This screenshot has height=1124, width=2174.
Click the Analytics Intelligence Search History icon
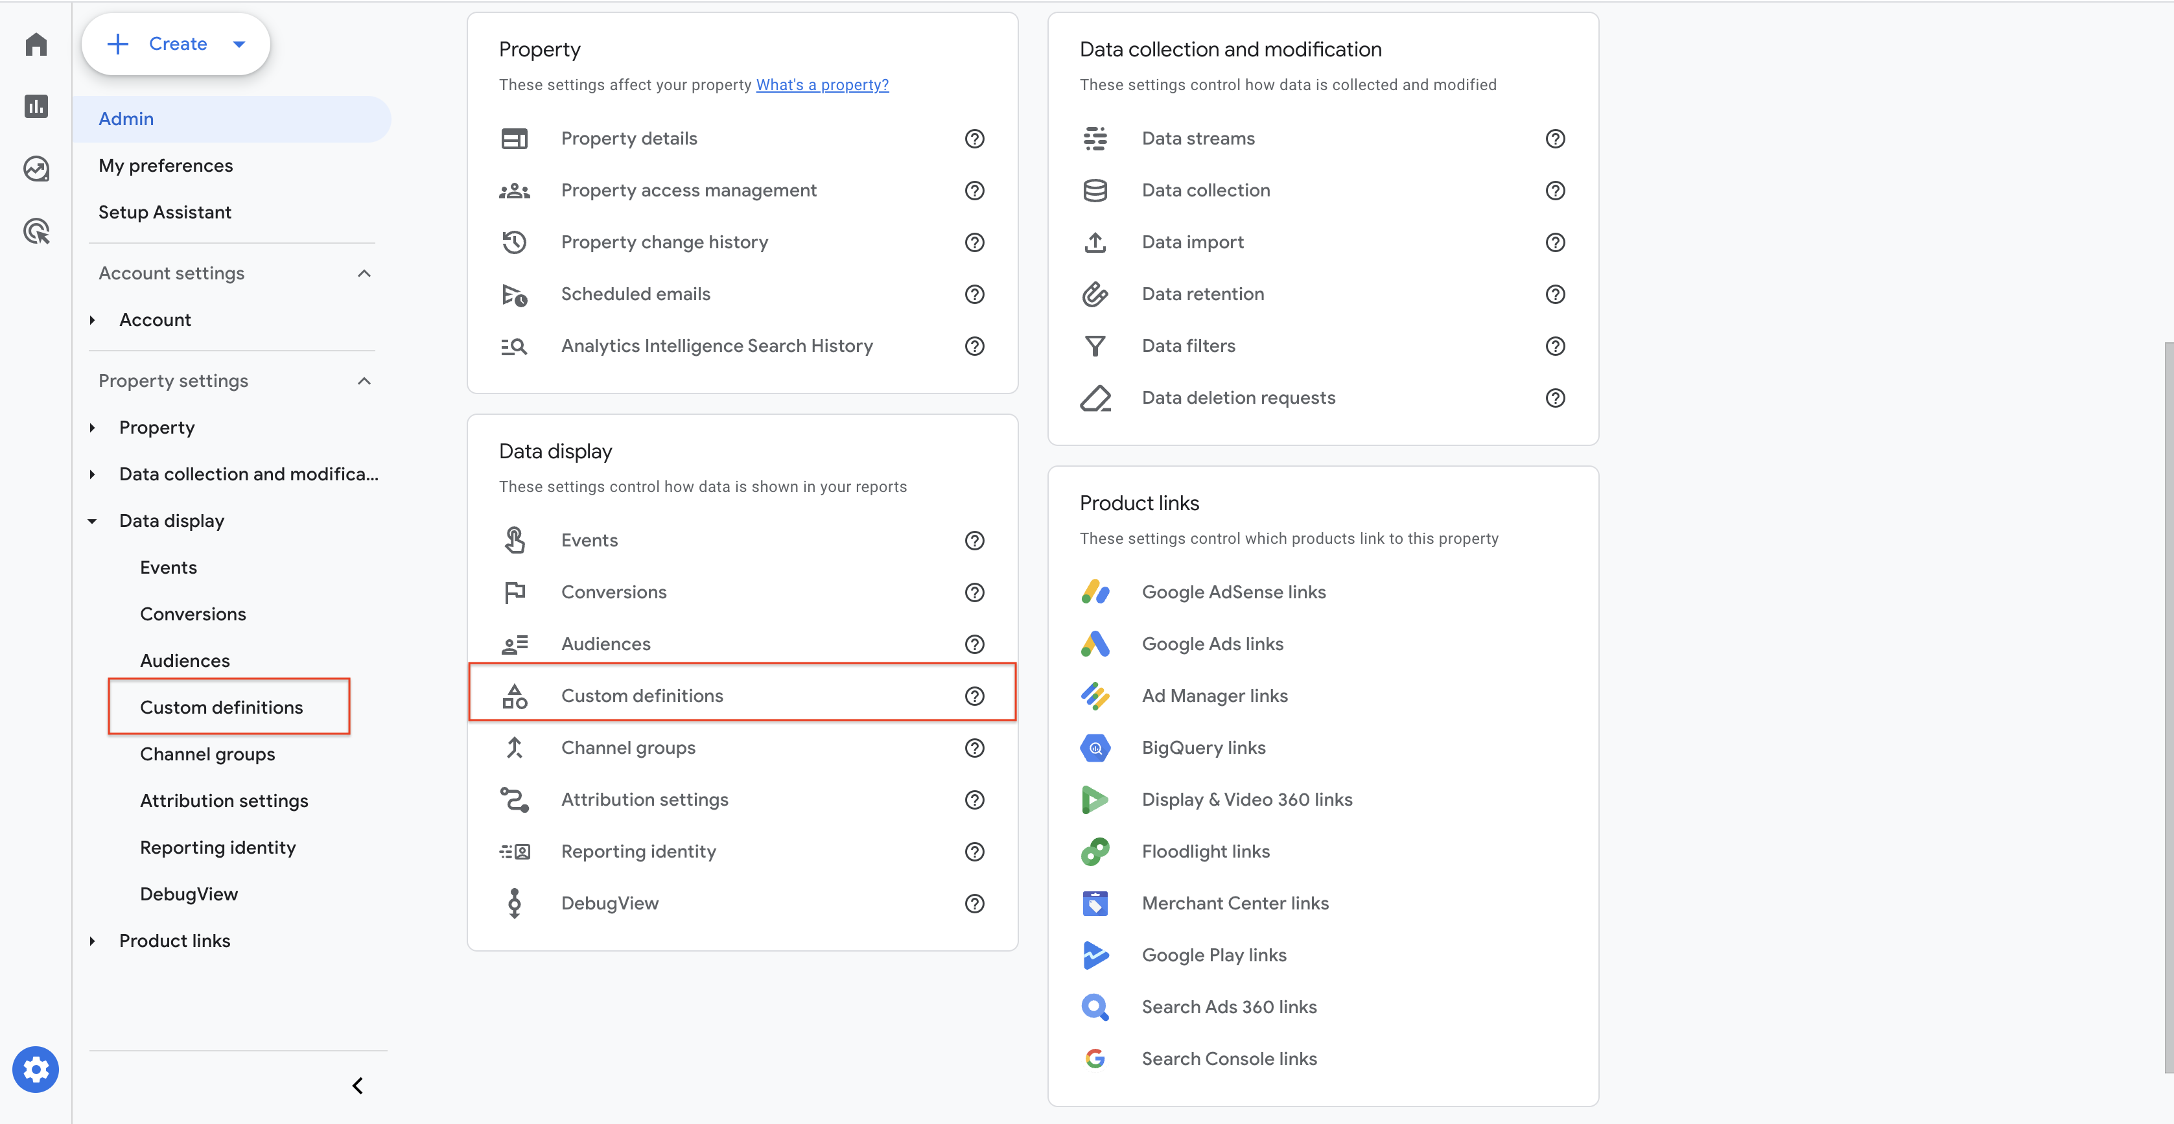pos(514,346)
